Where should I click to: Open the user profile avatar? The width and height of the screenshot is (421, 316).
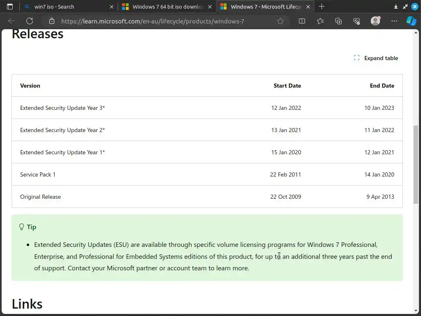click(375, 21)
